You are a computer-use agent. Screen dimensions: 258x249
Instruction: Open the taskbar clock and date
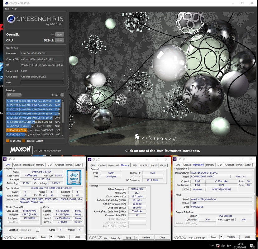click(x=240, y=246)
